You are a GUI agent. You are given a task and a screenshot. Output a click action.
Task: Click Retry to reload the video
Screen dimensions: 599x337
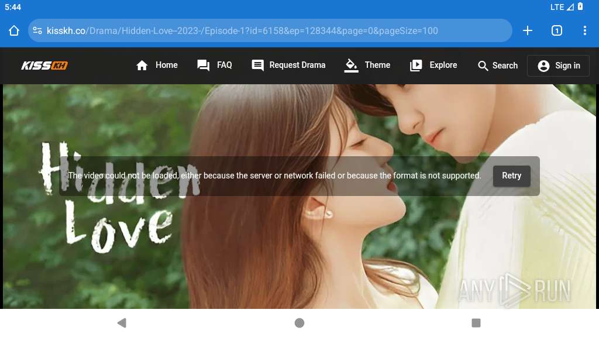(x=511, y=176)
